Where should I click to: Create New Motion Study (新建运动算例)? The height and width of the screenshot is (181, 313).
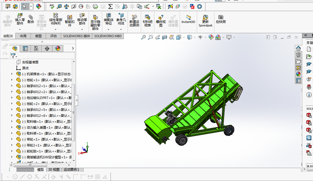point(134,21)
